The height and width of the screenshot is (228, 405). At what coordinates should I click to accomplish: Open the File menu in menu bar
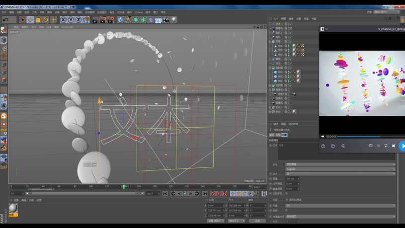coord(4,12)
